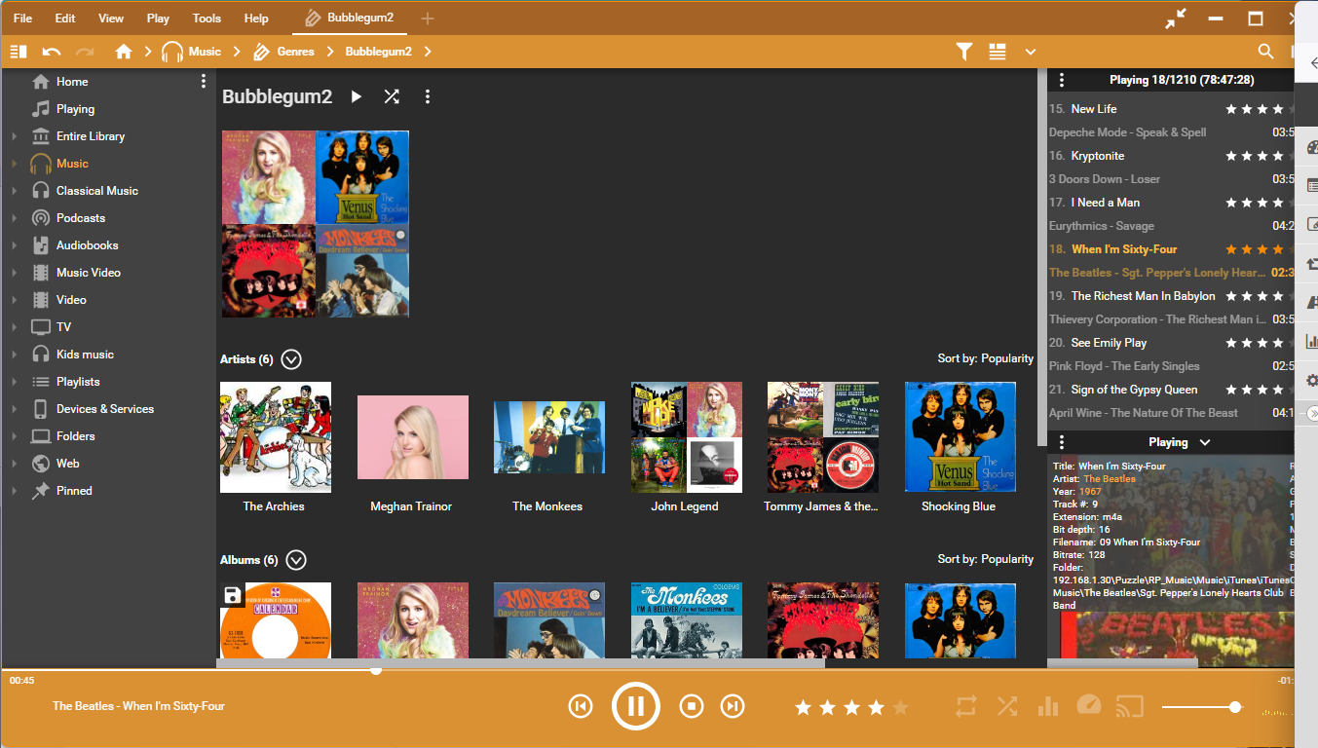Image resolution: width=1318 pixels, height=748 pixels.
Task: Toggle the left panel sidebar icon
Action: point(19,52)
